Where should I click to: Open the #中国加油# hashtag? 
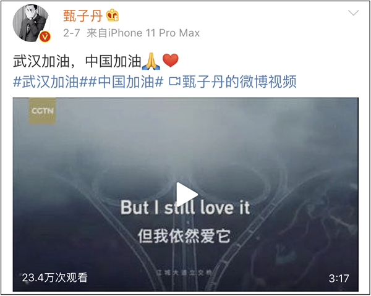click(x=126, y=82)
